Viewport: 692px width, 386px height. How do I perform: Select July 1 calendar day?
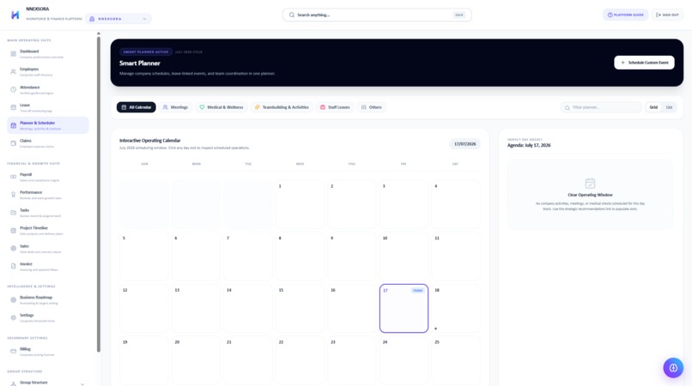point(300,204)
